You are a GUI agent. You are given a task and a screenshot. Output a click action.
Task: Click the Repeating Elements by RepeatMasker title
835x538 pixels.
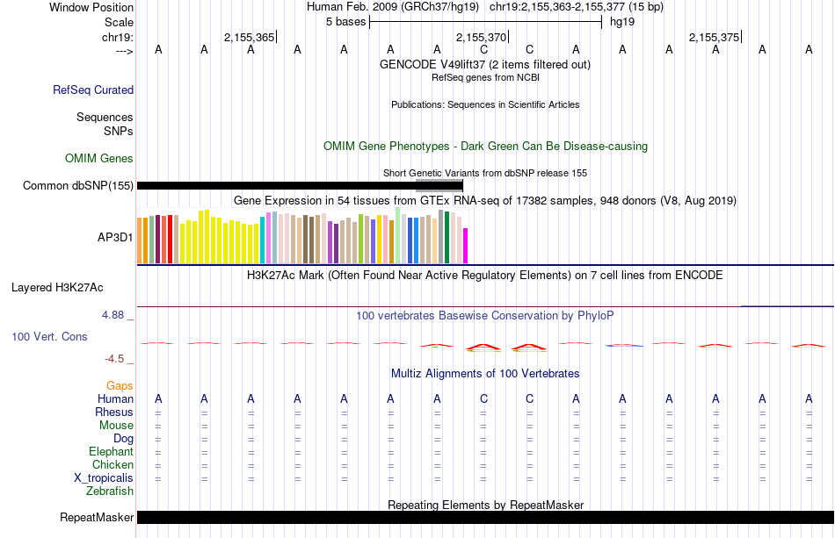(486, 505)
